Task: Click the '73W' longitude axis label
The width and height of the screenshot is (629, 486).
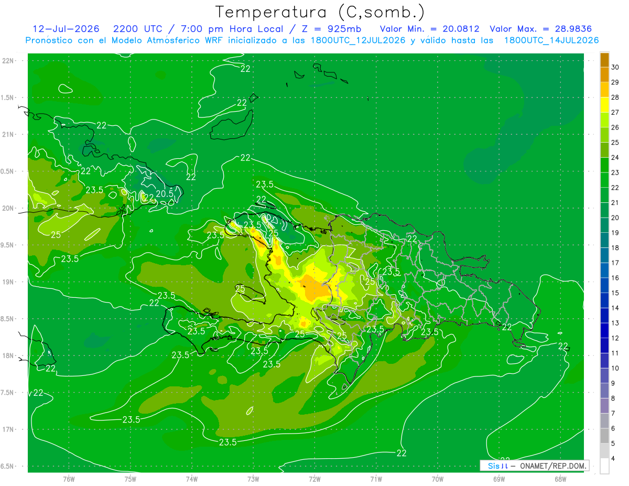Action: point(253,479)
